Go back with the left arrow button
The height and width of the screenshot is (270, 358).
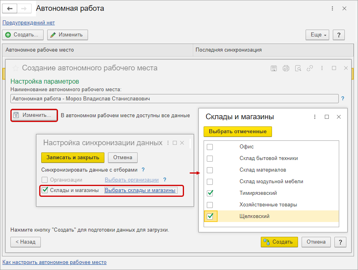click(10, 8)
